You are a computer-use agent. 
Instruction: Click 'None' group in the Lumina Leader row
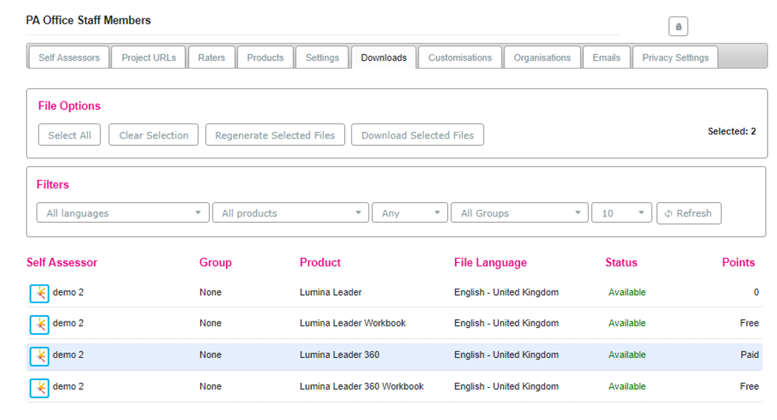point(210,292)
